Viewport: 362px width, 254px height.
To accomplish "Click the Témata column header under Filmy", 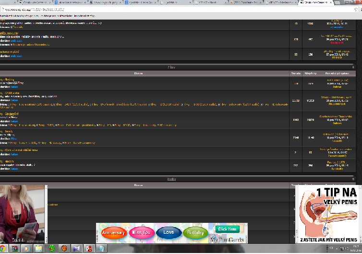I will [296, 73].
